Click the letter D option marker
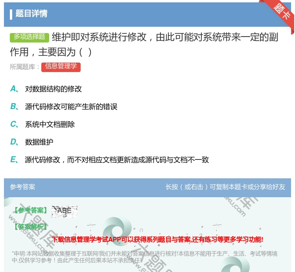The width and height of the screenshot is (295, 272). tap(14, 142)
